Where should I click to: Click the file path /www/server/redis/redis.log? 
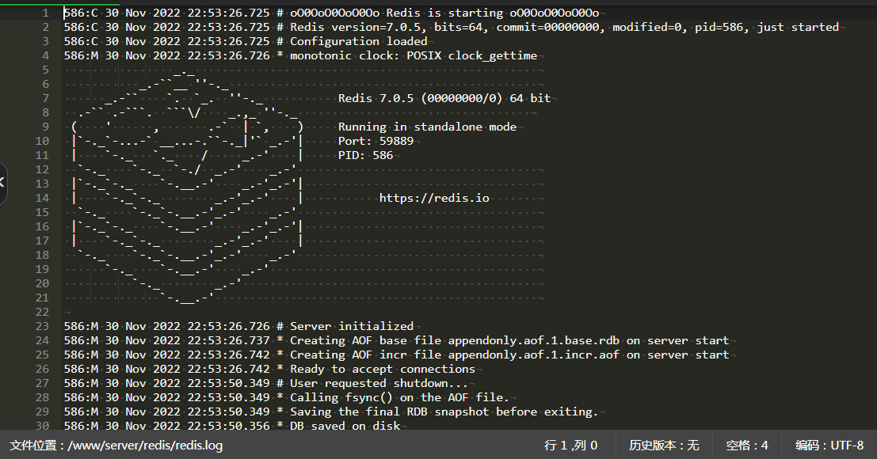coord(145,445)
